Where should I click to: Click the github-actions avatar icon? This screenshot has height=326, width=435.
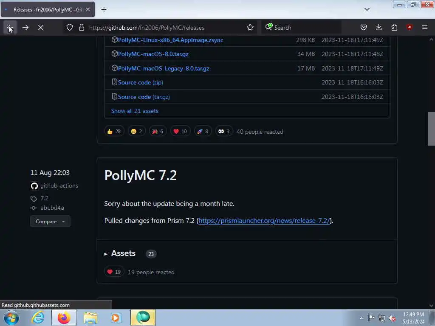34,186
